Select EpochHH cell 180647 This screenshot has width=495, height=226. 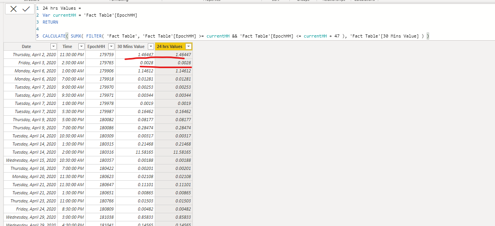[100, 185]
